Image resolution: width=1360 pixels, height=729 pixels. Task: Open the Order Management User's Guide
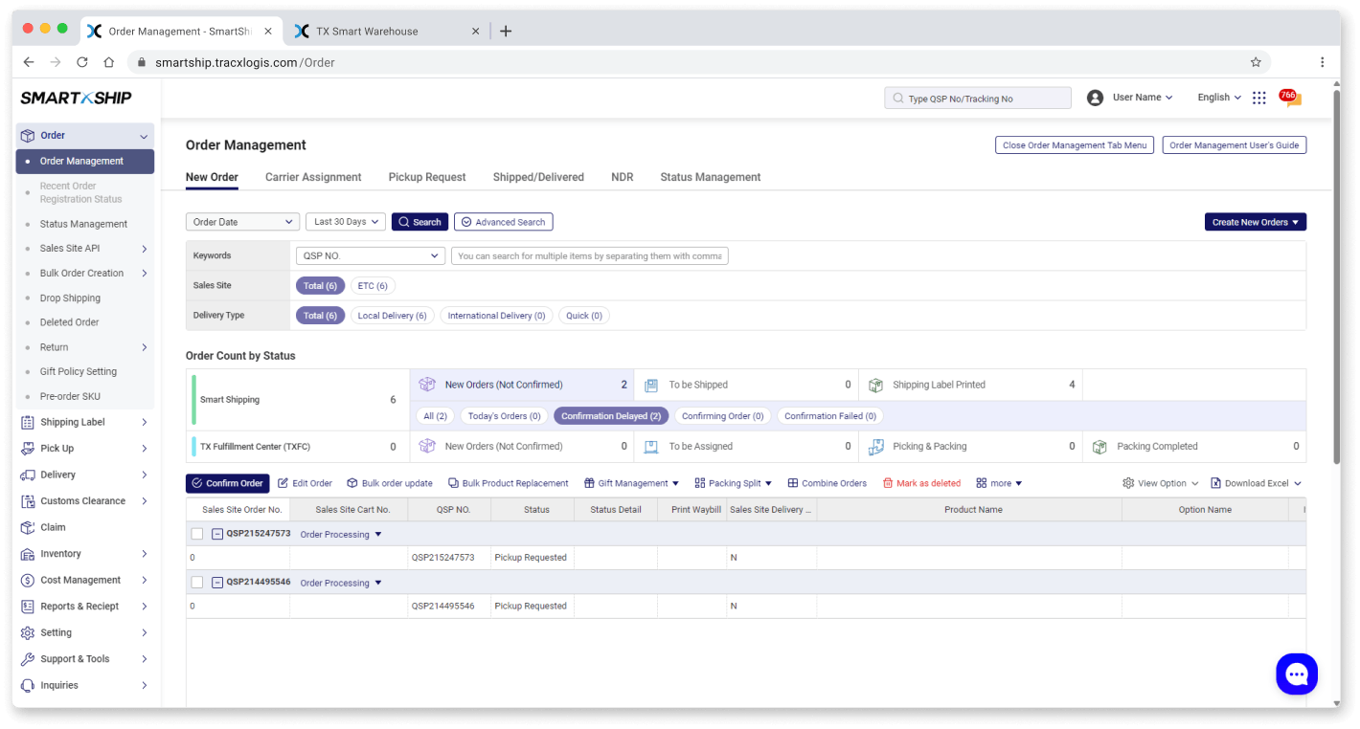point(1234,145)
